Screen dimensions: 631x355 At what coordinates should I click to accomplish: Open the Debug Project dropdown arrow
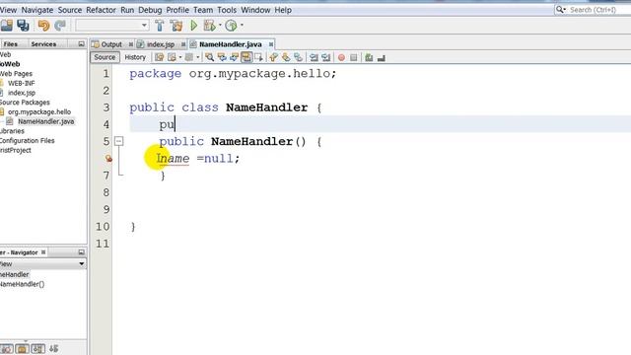pos(220,25)
